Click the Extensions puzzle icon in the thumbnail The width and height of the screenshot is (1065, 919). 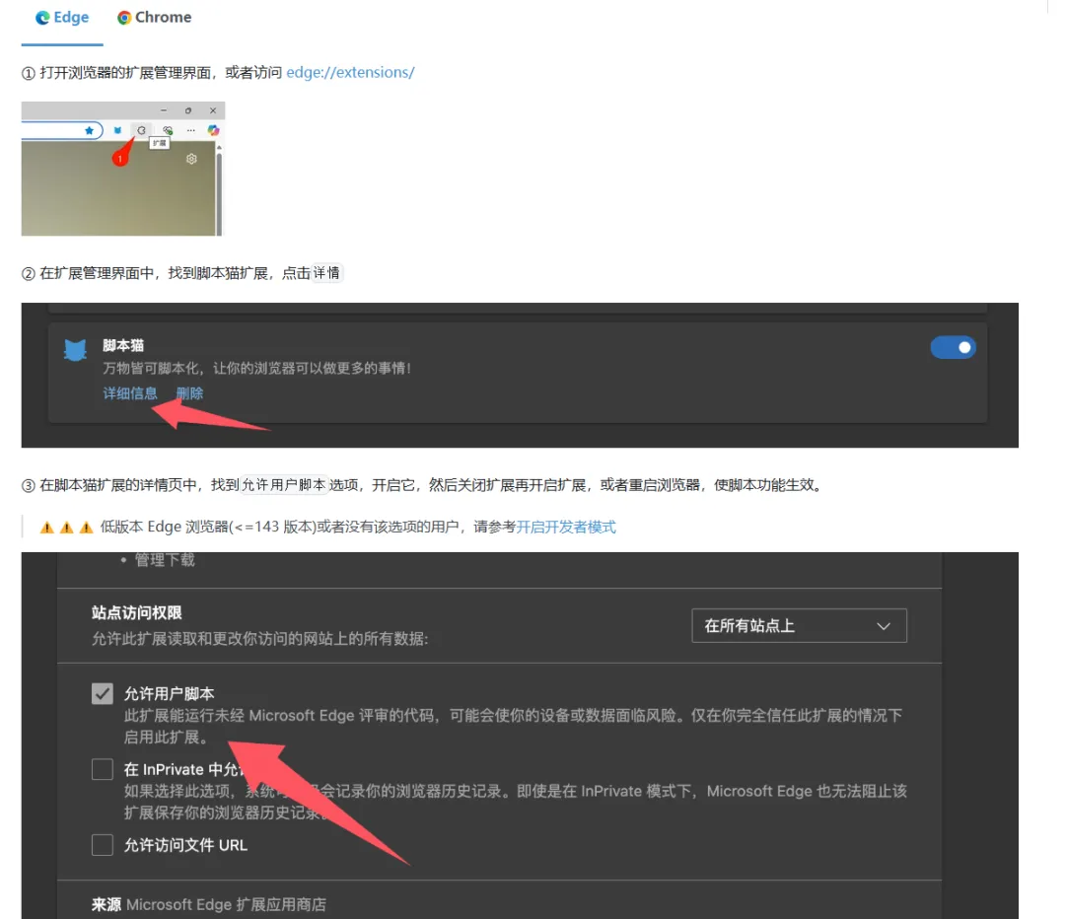[141, 130]
